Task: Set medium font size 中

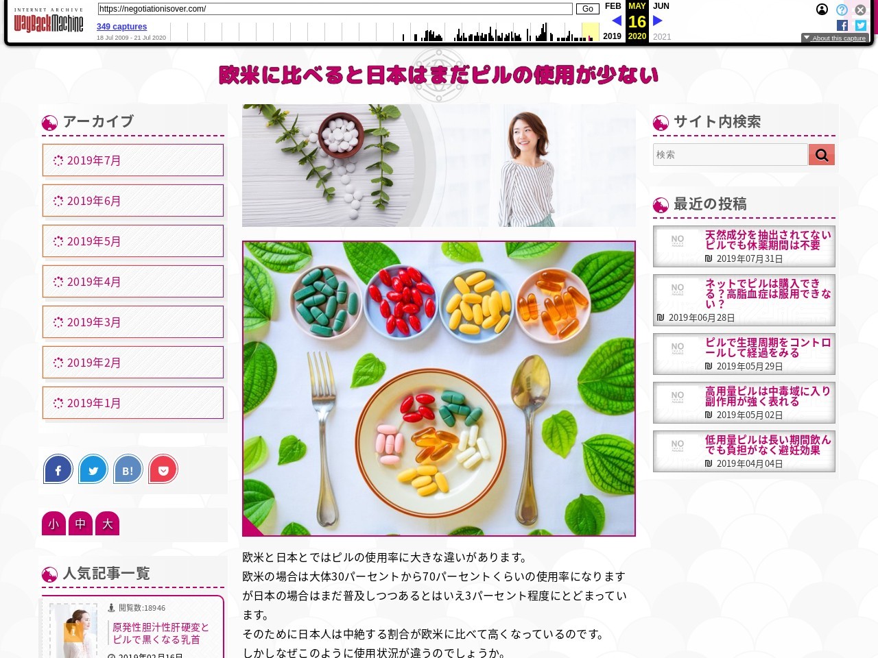Action: (80, 524)
